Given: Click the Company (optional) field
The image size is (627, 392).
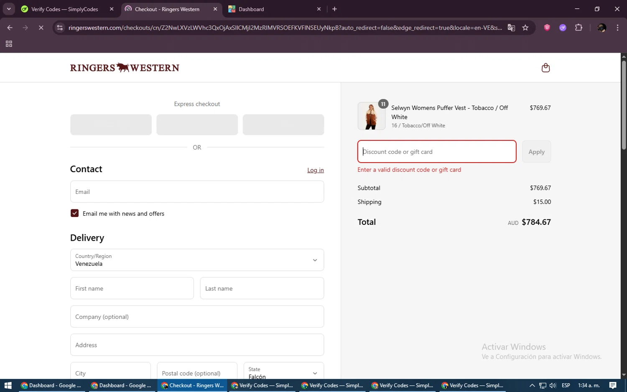Looking at the screenshot, I should [197, 317].
